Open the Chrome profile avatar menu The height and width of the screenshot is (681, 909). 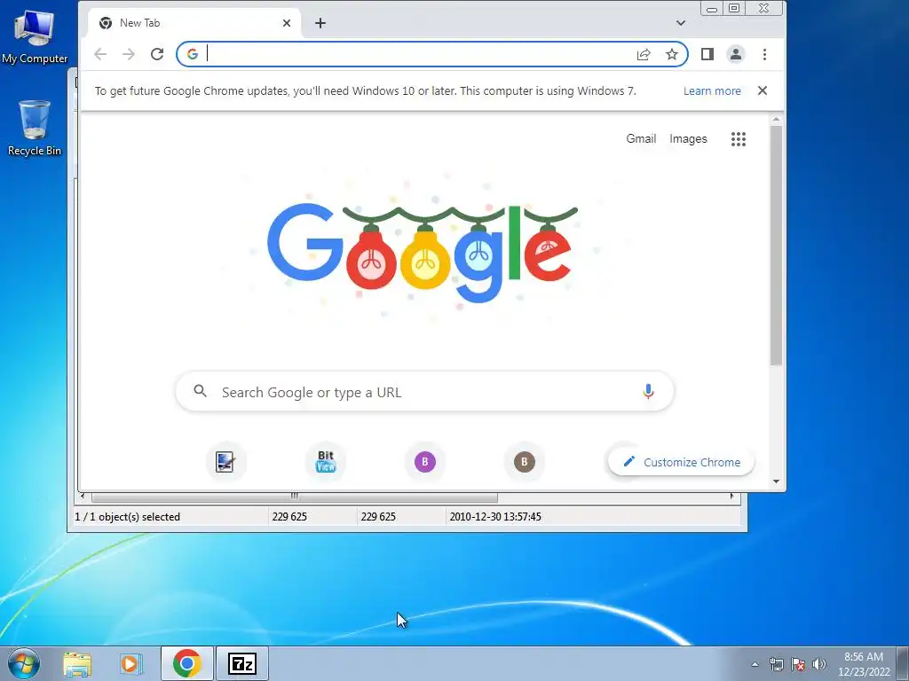[736, 54]
